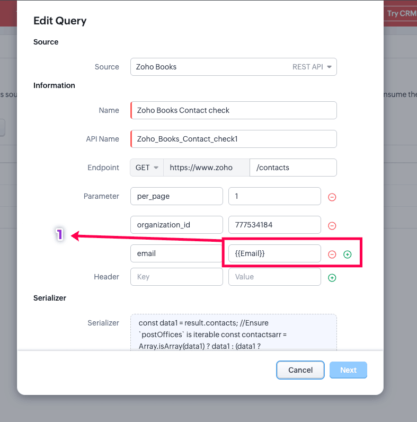Open the Source dropdown showing Zoho Books

[x=233, y=67]
